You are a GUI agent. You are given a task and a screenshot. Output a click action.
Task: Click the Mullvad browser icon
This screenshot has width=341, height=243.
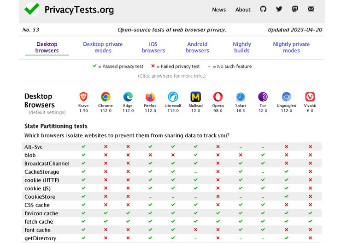(x=195, y=97)
